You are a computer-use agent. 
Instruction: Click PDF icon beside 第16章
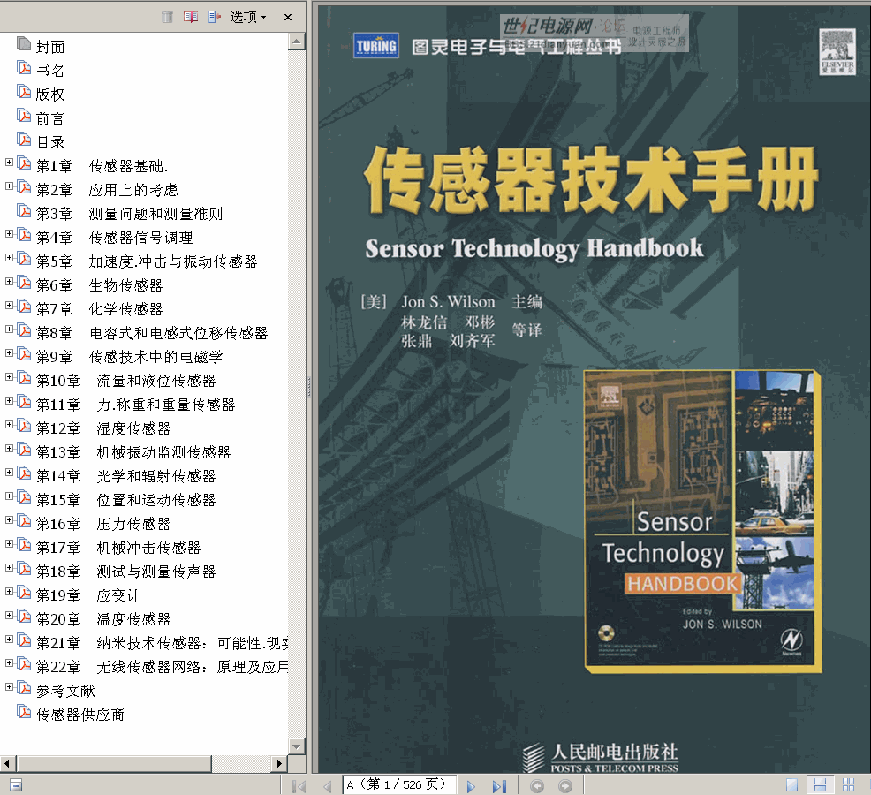point(24,521)
